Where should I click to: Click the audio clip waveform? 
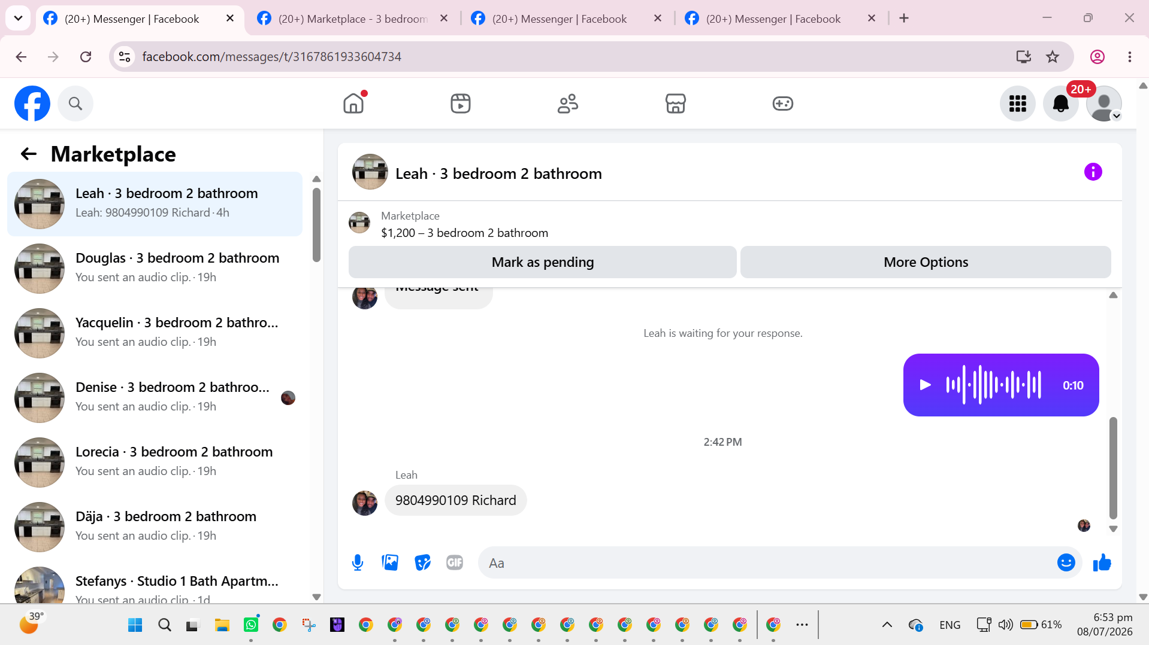(x=994, y=385)
